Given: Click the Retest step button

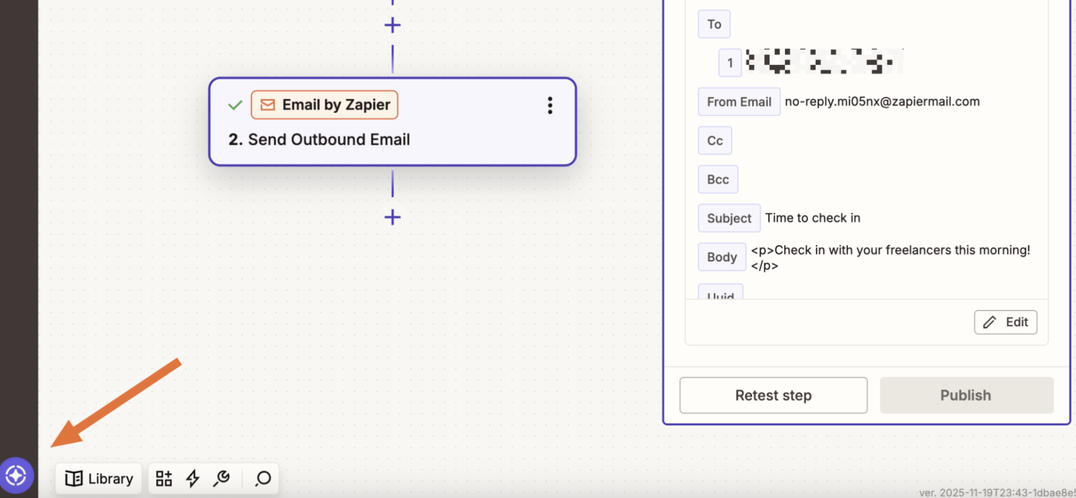Looking at the screenshot, I should pos(773,395).
